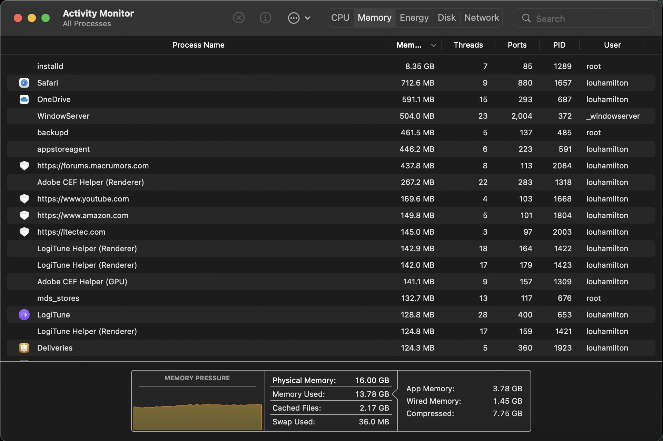Click the shield icon for www.youtube.com
Viewport: 663px width, 441px height.
(24, 199)
